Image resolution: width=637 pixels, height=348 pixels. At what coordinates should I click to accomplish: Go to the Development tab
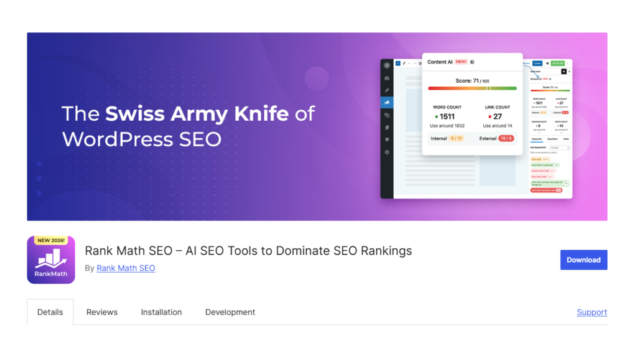pyautogui.click(x=230, y=313)
